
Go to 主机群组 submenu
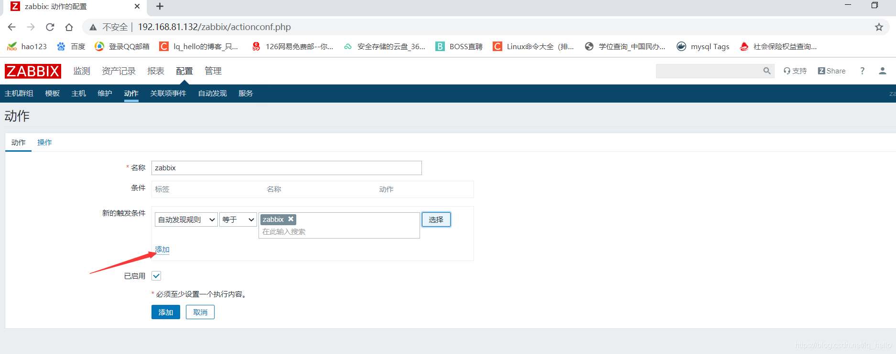[x=19, y=93]
